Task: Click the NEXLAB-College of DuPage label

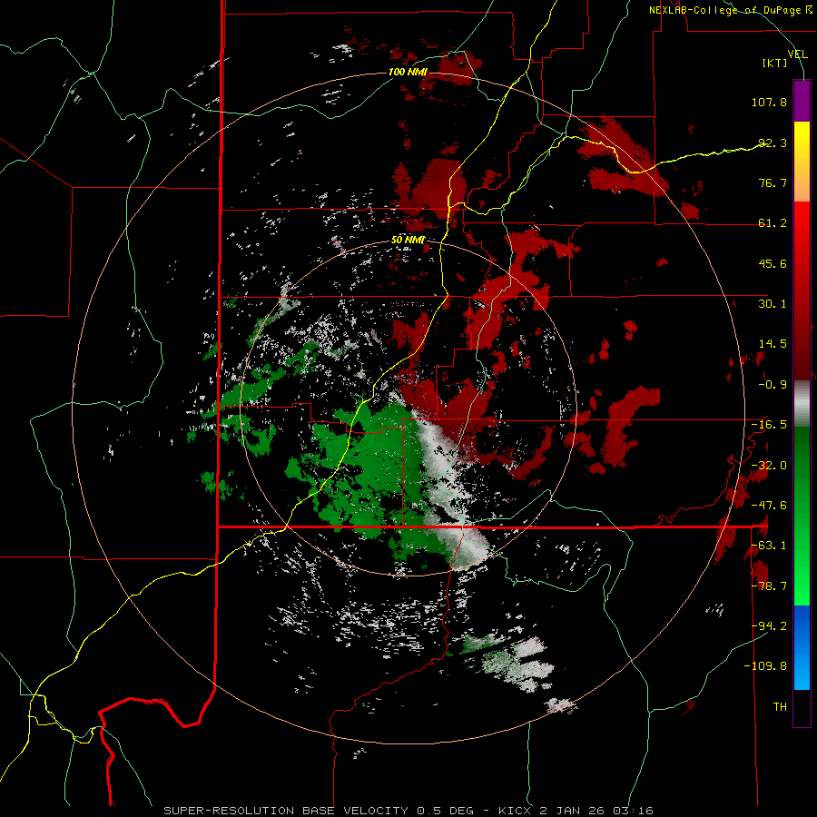Action: (x=724, y=10)
